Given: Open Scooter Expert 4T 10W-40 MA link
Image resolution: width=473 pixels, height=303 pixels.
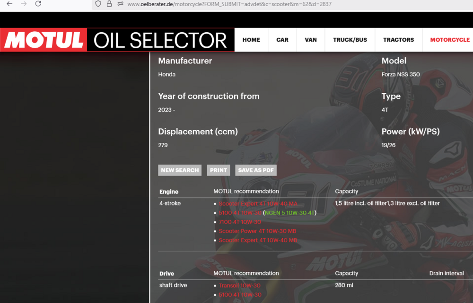Looking at the screenshot, I should (258, 204).
